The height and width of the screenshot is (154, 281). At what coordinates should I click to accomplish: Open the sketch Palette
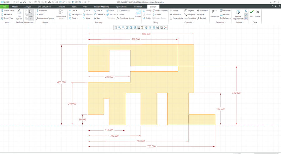[x=138, y=14]
